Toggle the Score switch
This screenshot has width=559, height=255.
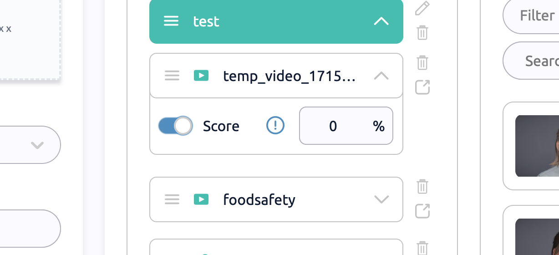click(175, 126)
